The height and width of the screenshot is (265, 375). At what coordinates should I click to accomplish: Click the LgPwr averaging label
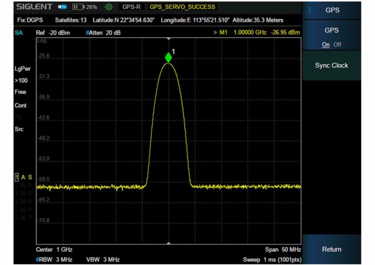23,69
